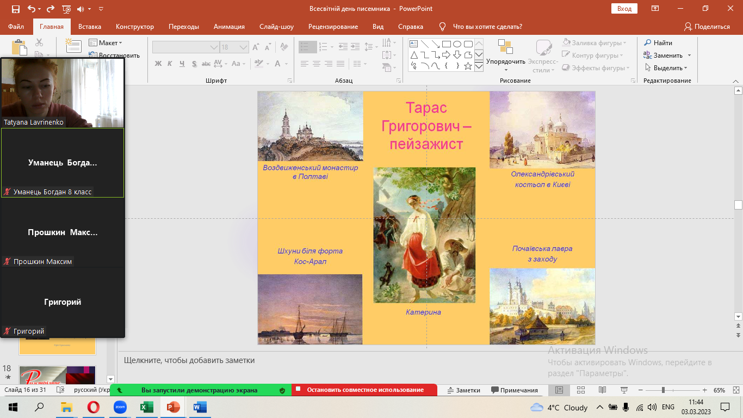Switch to the Переходы tab

tap(184, 27)
